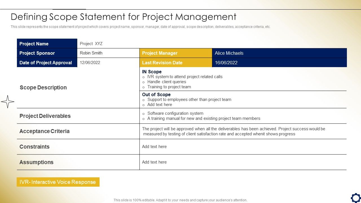Click the 'Acceptance Criteria' row label
The width and height of the screenshot is (361, 203).
(x=45, y=131)
